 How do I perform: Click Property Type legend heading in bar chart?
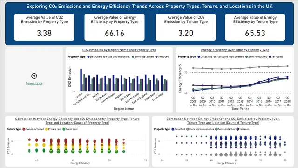tap(76, 57)
